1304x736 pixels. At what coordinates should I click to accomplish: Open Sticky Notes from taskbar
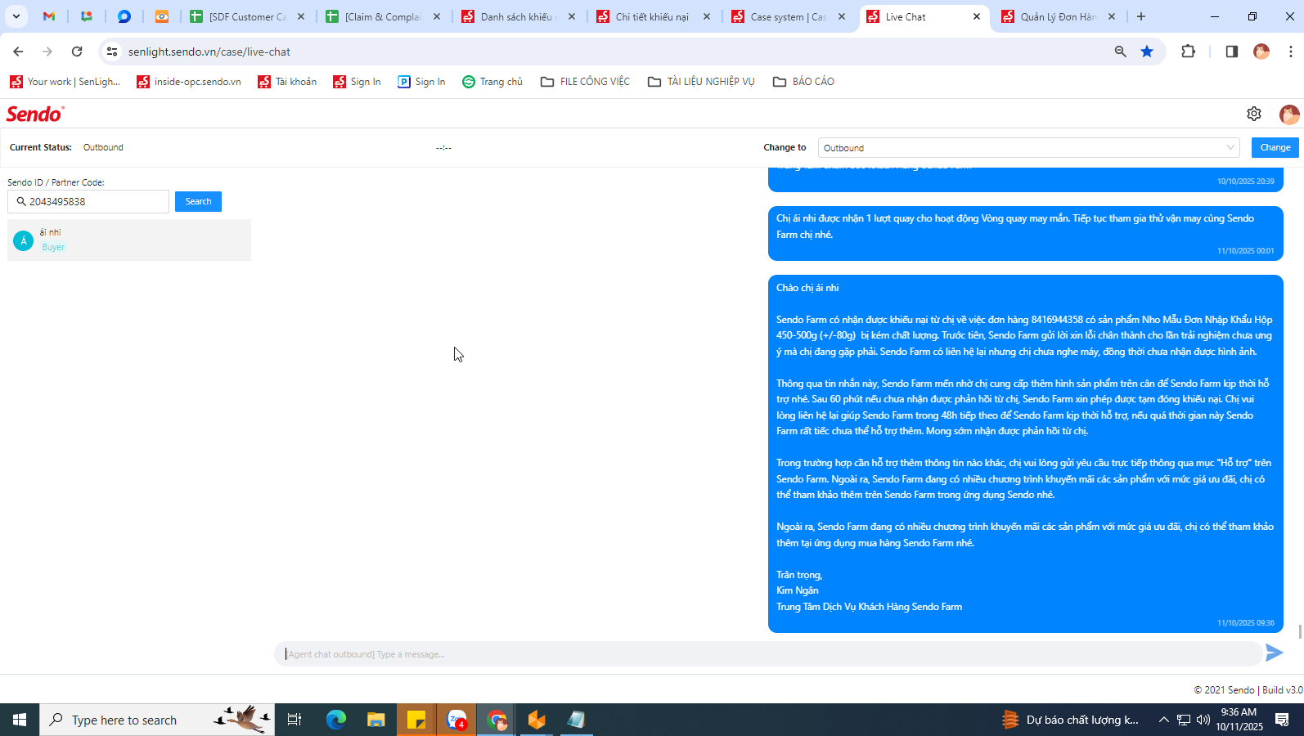point(416,720)
